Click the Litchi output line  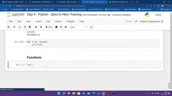point(31,32)
